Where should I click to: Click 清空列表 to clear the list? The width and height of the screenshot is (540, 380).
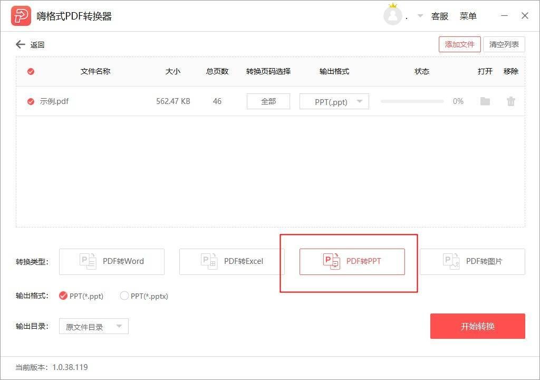(x=504, y=44)
